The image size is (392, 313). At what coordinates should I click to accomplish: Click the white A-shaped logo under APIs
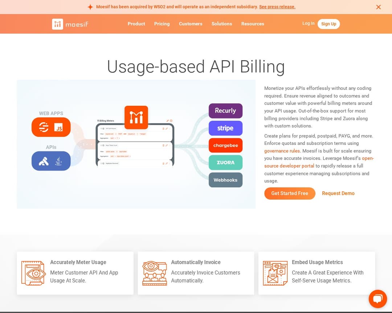(x=44, y=162)
